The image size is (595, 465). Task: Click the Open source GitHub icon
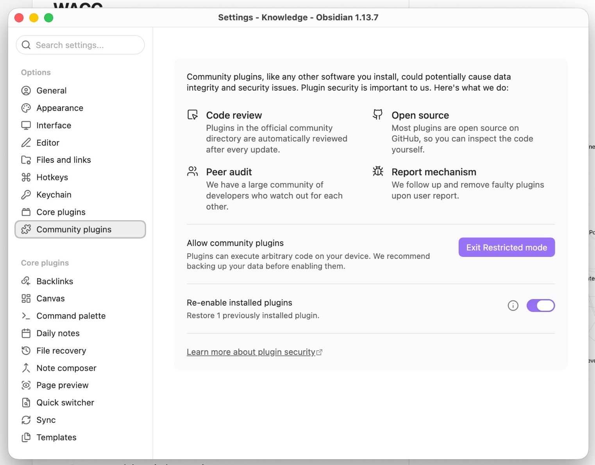(x=378, y=114)
